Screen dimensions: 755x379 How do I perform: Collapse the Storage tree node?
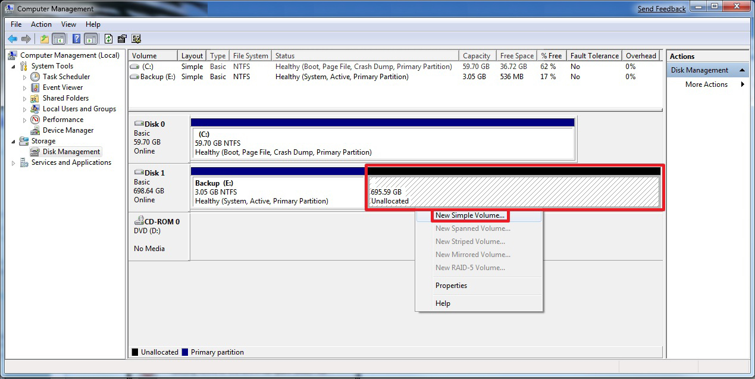tap(14, 142)
